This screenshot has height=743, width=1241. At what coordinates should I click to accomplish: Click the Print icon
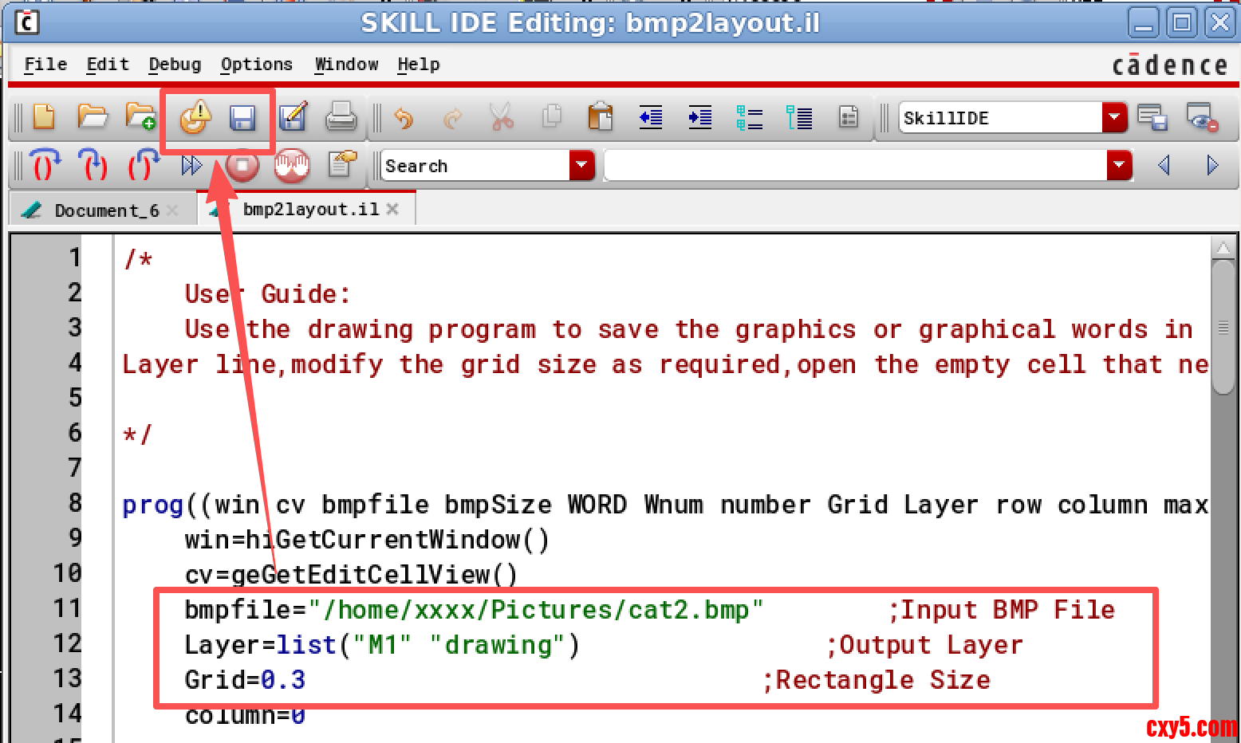341,118
